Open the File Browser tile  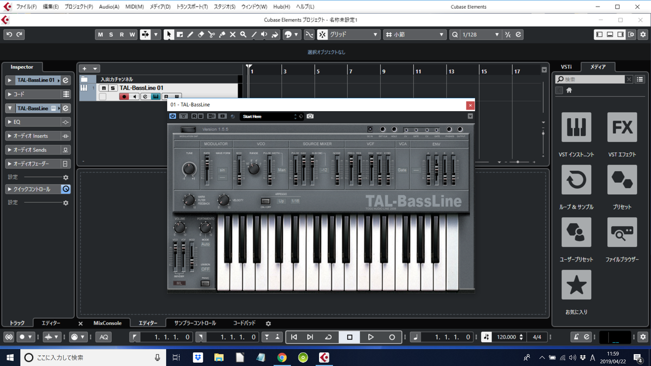(x=622, y=232)
